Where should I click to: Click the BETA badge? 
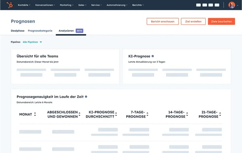pos(79,31)
